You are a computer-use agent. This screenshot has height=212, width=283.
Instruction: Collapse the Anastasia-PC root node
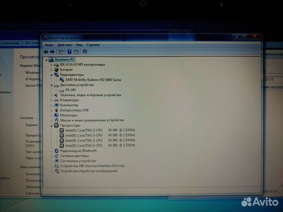(46, 60)
